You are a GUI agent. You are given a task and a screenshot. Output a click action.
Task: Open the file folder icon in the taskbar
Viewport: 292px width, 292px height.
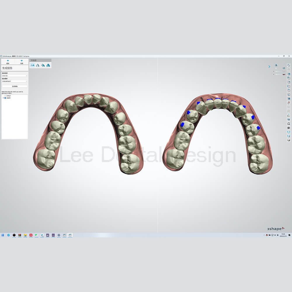click(x=25, y=235)
